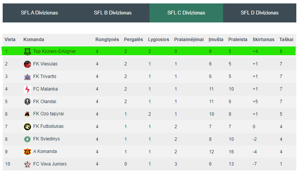299x172 pixels.
Task: Click the Taškai column header
Action: click(x=286, y=40)
